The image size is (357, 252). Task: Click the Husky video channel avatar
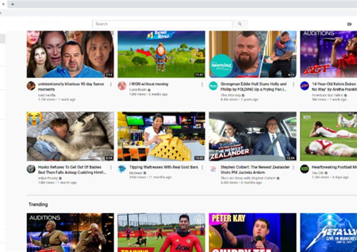[x=31, y=169]
